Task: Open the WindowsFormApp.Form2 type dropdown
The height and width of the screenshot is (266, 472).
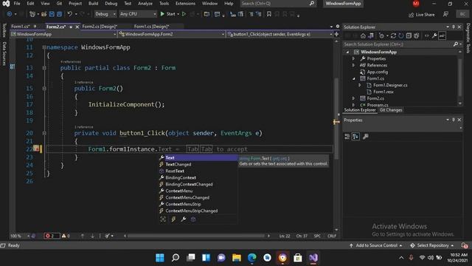Action: point(172,34)
